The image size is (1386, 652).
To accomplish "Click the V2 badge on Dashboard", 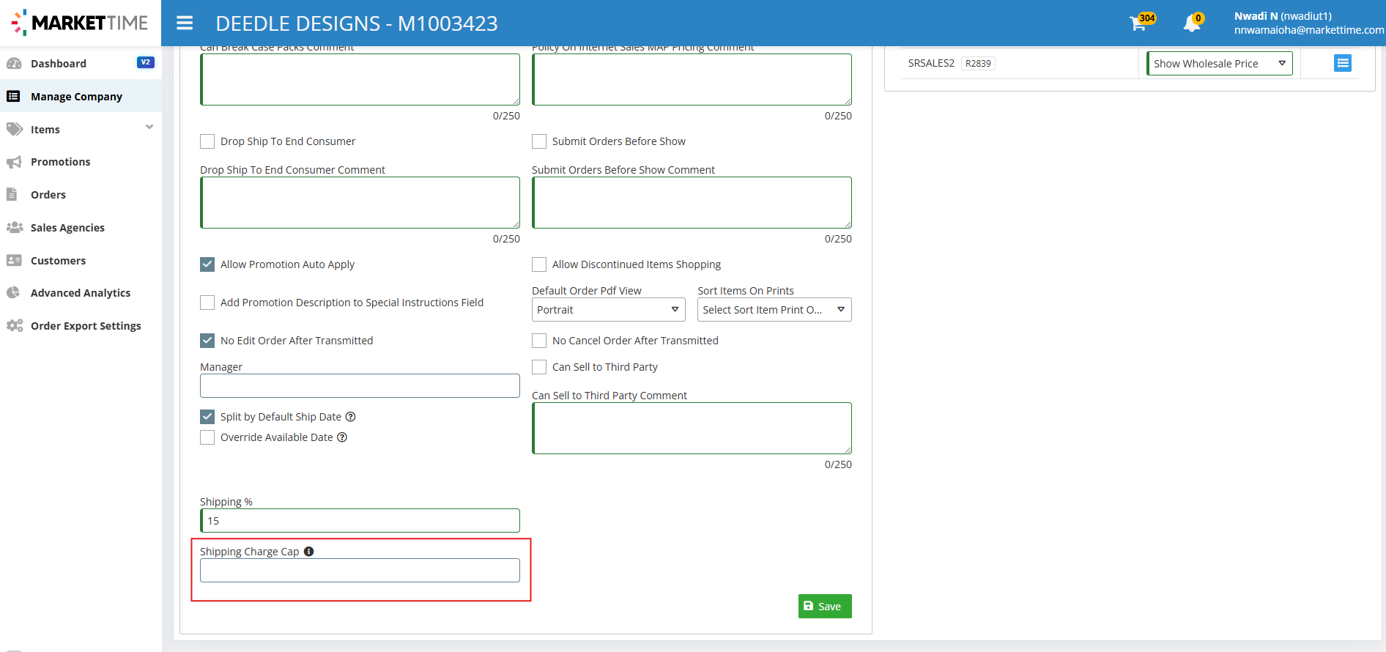I will point(146,63).
